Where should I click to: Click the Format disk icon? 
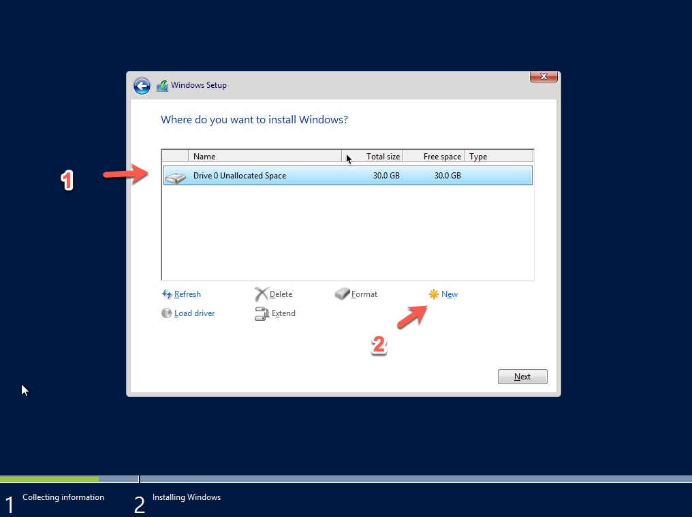[x=342, y=294]
